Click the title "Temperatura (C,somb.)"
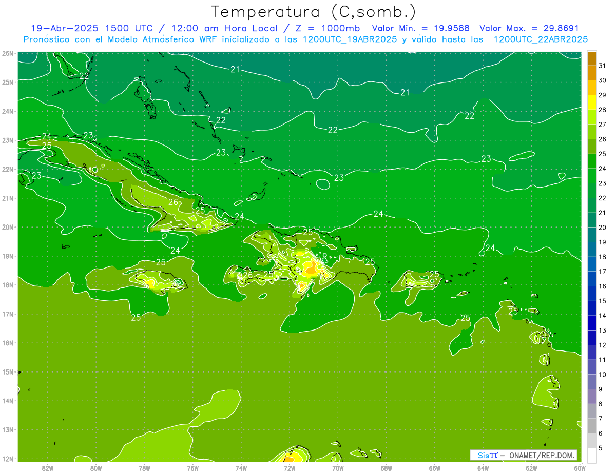Image resolution: width=616 pixels, height=475 pixels. (x=314, y=12)
